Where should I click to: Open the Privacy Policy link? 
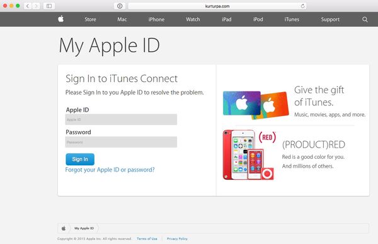tap(177, 239)
